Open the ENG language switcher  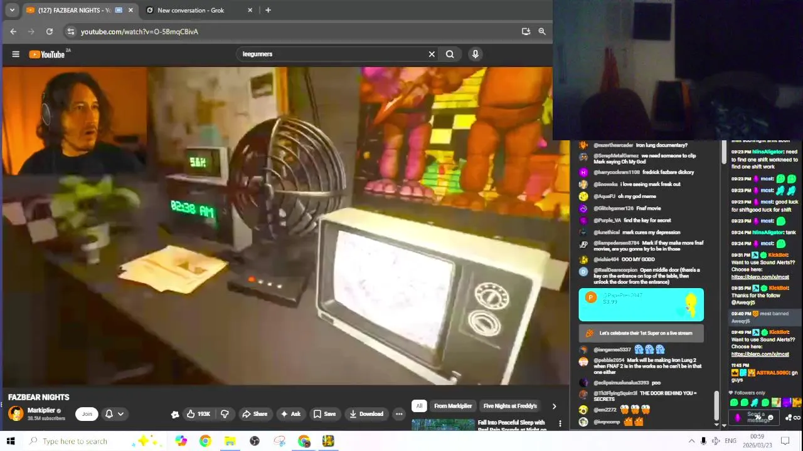731,442
